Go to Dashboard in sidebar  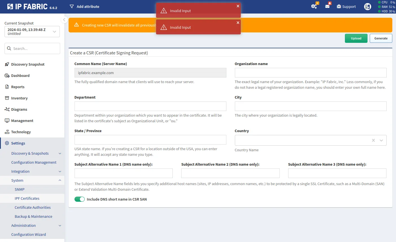click(20, 76)
